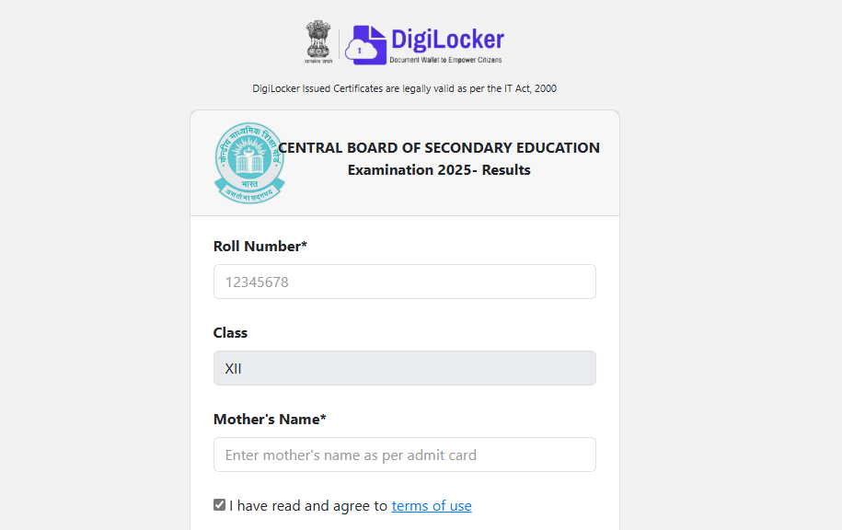Click the CBSE board seal logo

tap(249, 163)
